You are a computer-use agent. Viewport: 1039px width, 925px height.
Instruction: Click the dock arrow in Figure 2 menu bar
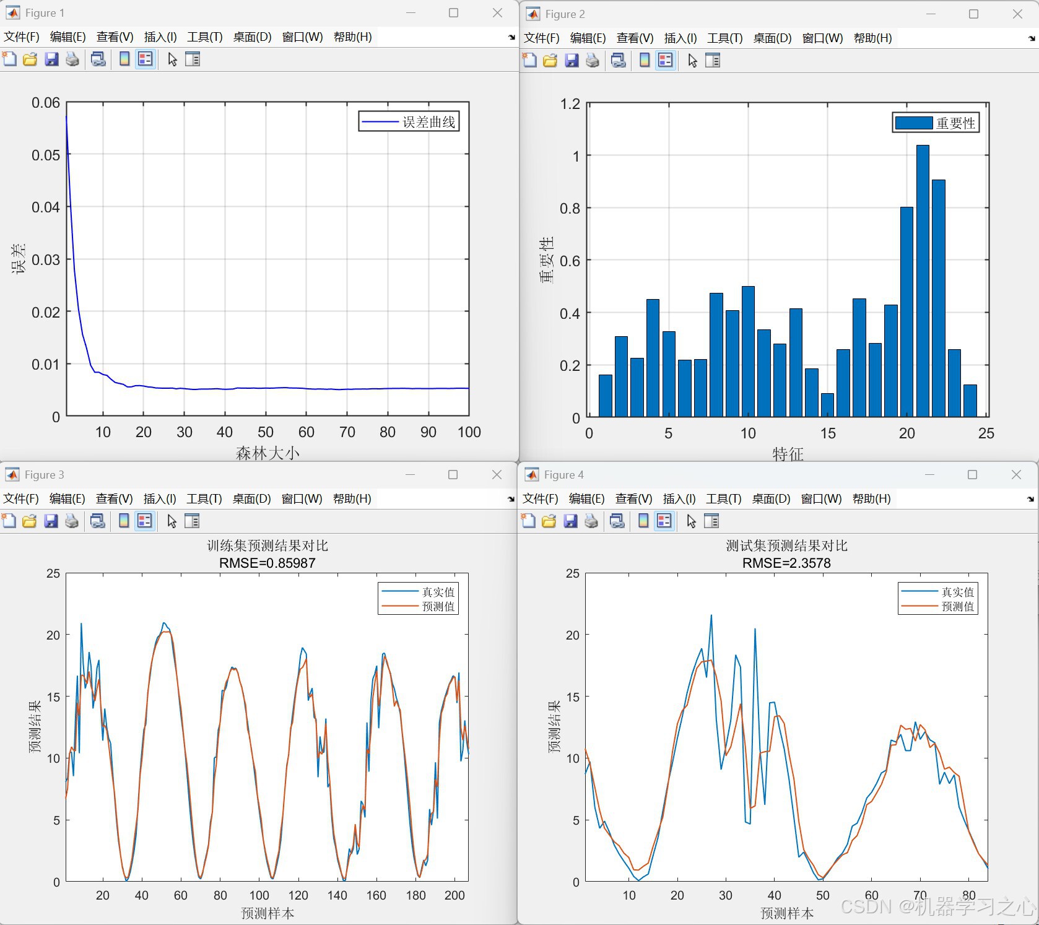(x=1032, y=38)
